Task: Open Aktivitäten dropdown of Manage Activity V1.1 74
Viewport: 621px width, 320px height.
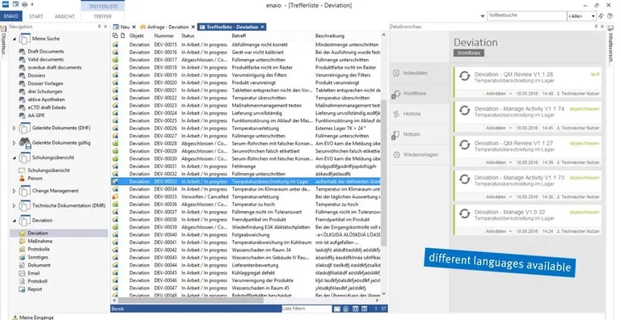Action: point(499,128)
